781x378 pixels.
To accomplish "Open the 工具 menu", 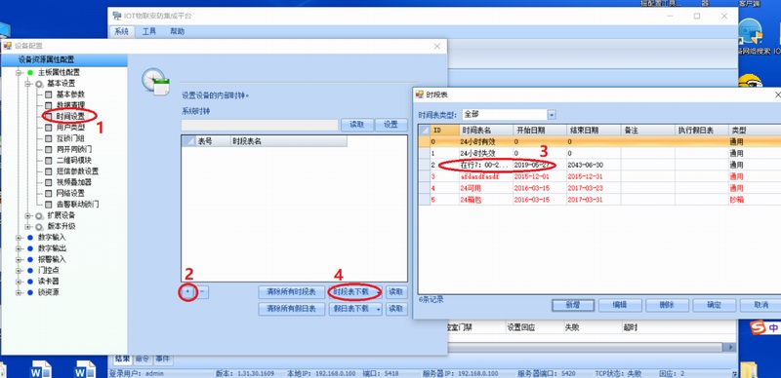I will tap(149, 31).
